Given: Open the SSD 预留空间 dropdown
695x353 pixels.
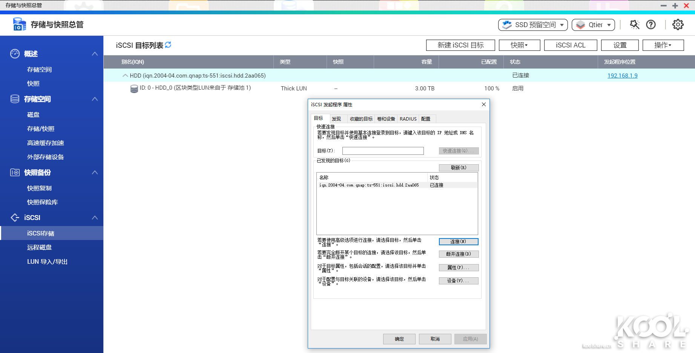Looking at the screenshot, I should click(532, 25).
